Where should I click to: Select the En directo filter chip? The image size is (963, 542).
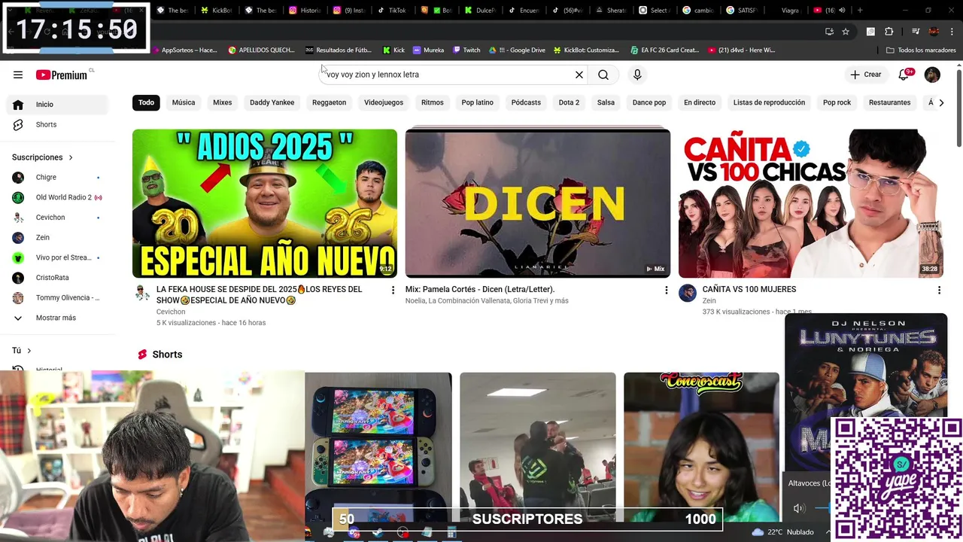pos(700,102)
